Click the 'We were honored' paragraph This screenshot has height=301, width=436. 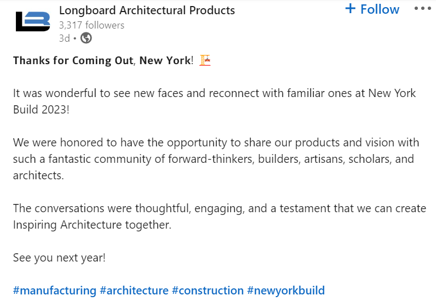(x=216, y=158)
